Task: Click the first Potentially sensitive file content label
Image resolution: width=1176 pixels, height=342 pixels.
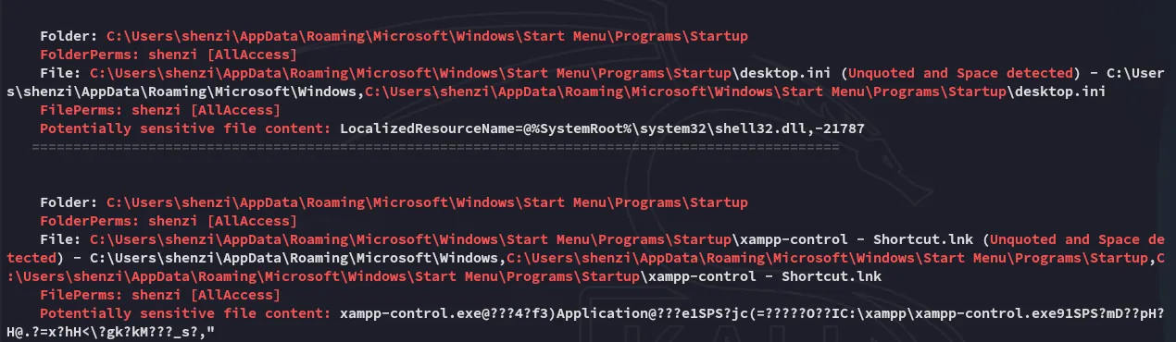Action: [x=185, y=128]
